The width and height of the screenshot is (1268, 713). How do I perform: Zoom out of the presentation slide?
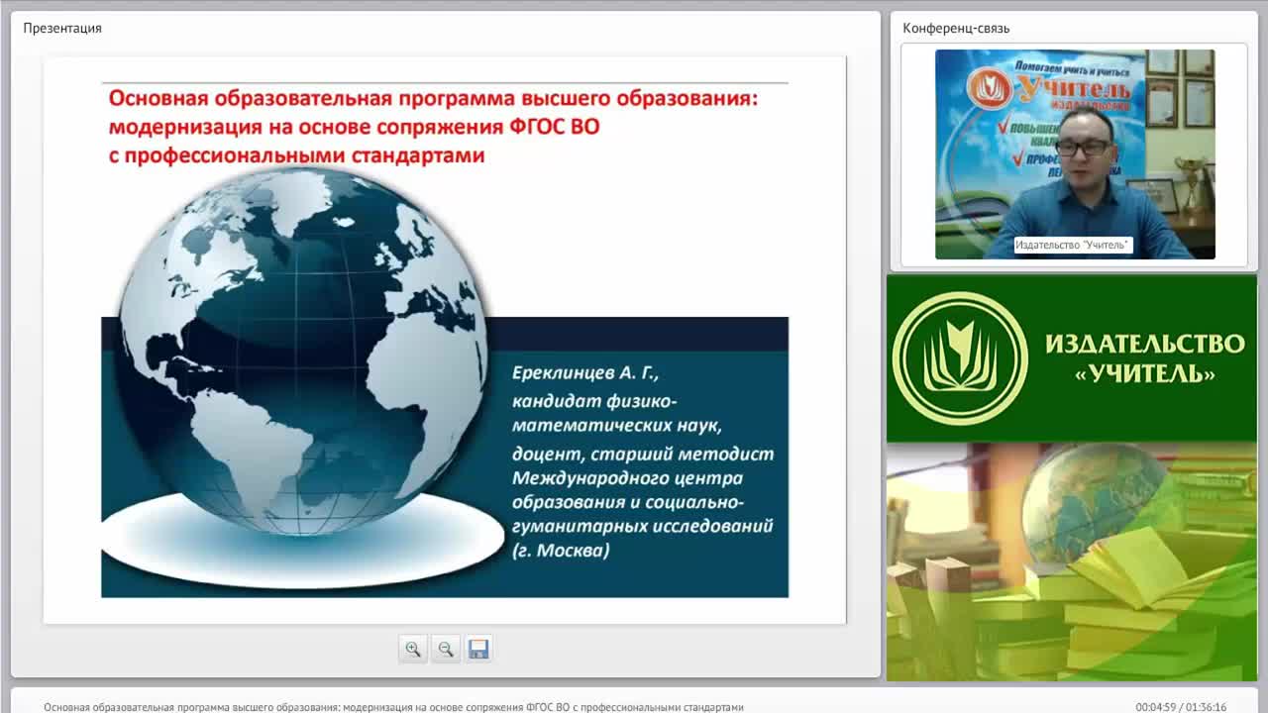click(446, 650)
